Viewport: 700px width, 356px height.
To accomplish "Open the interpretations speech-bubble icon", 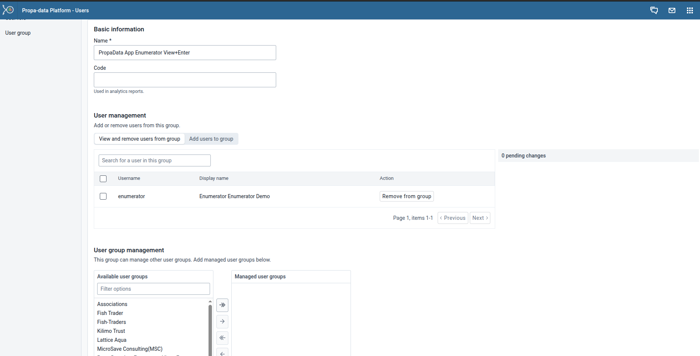I will tap(654, 10).
